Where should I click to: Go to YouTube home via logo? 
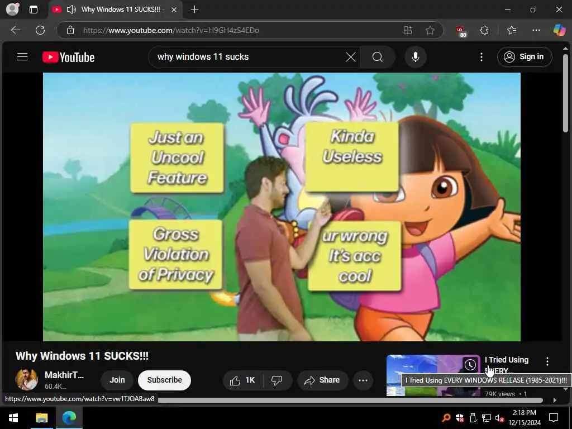[69, 58]
